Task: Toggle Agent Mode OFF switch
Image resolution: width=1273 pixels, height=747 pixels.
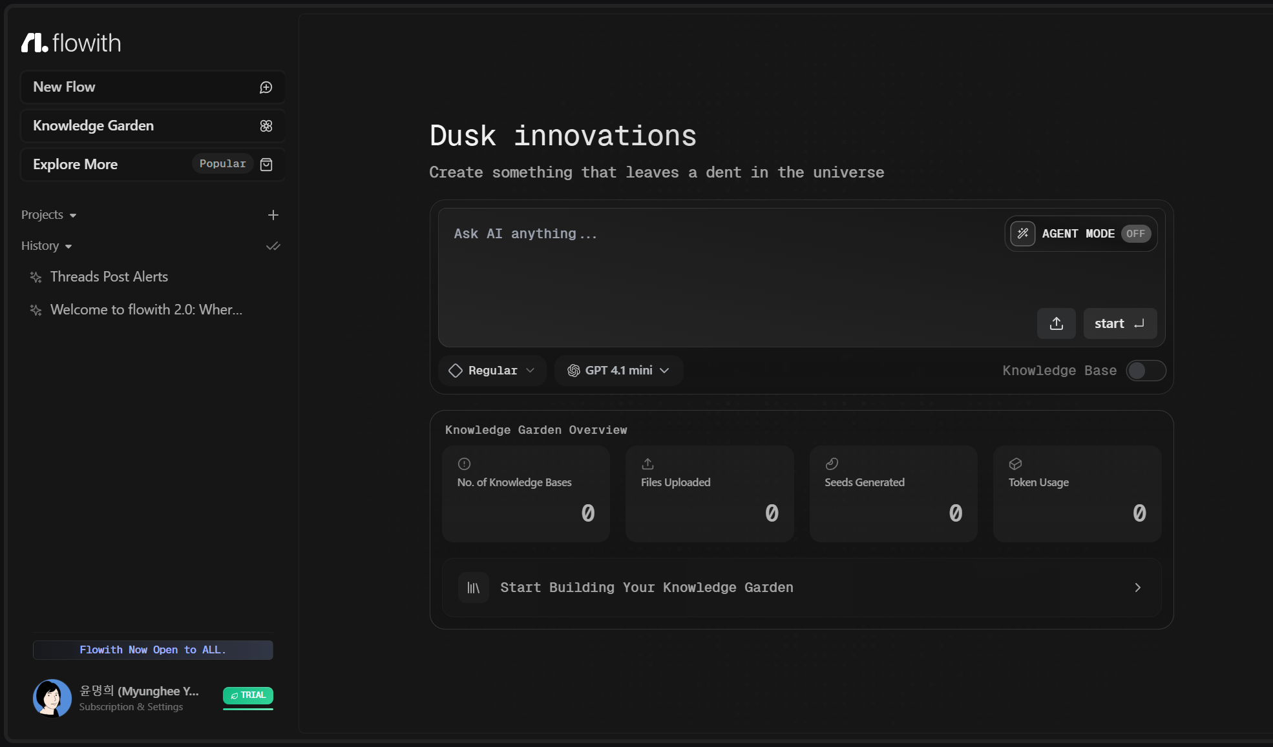Action: tap(1135, 234)
